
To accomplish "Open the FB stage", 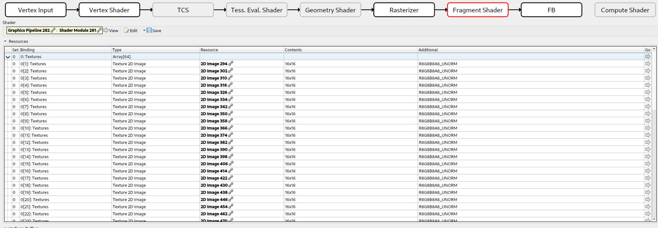I will point(551,10).
